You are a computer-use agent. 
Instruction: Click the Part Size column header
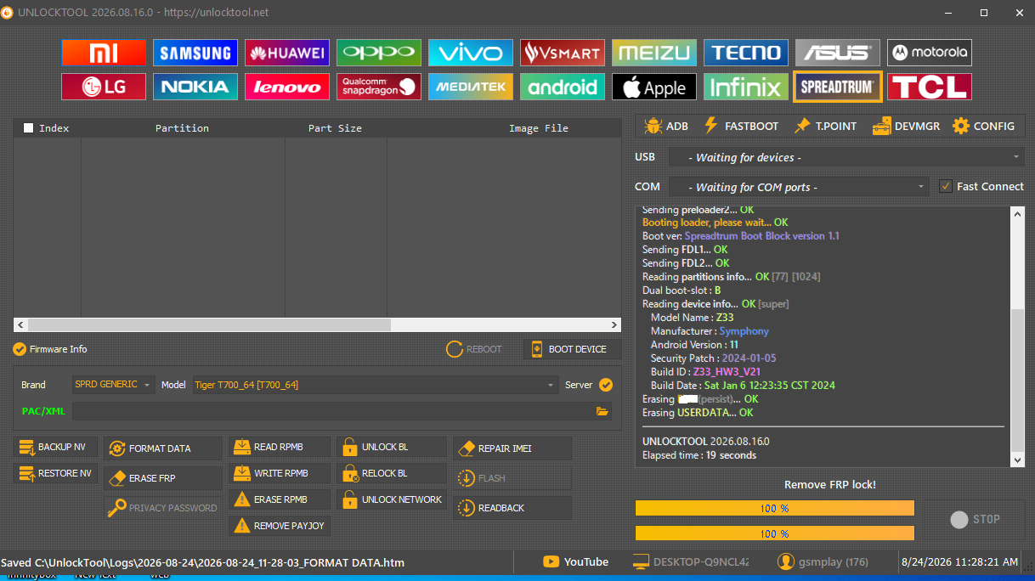point(335,128)
